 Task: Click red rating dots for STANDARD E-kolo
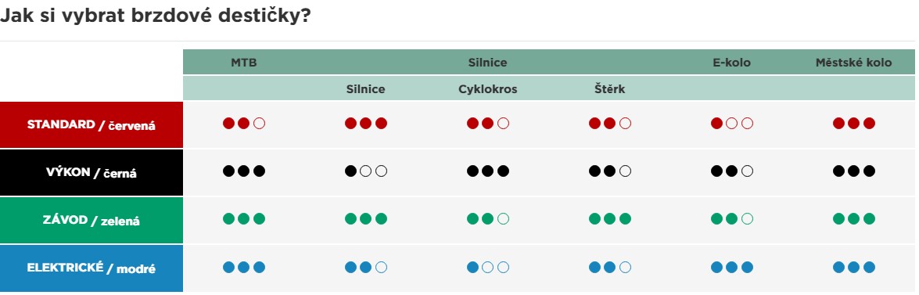pos(731,123)
